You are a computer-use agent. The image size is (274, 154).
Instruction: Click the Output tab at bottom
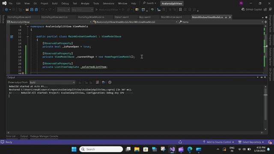[24, 136]
